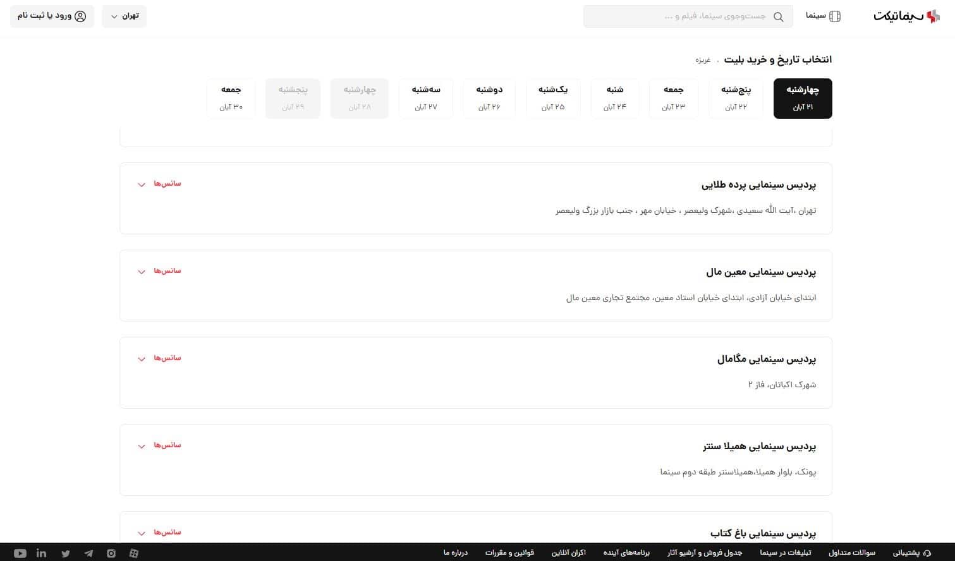
Task: Click the Cinematicket logo
Action: (907, 16)
